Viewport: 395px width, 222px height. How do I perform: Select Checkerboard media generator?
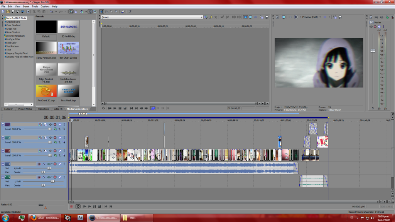click(13, 22)
